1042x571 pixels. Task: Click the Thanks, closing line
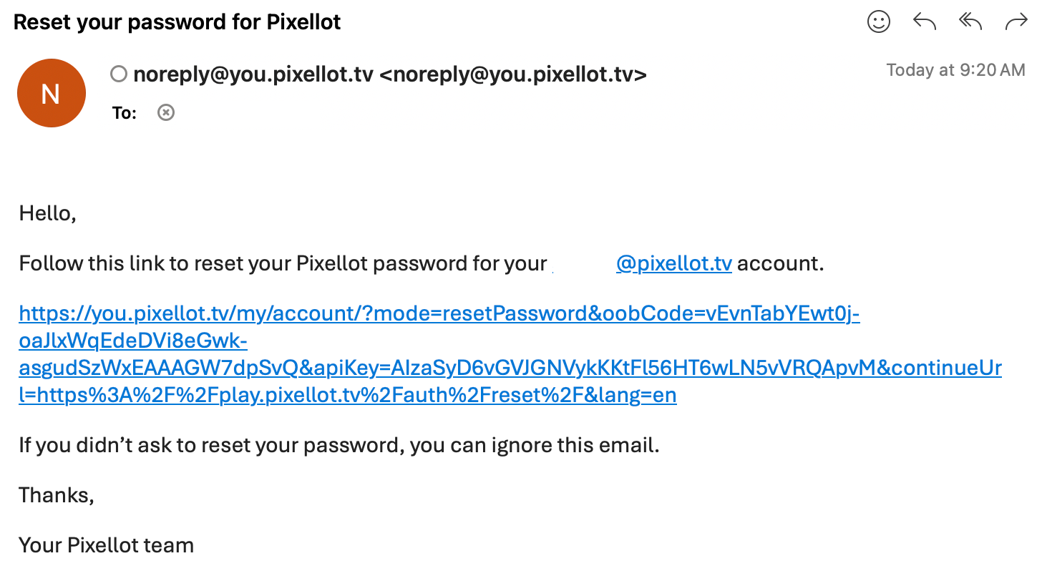tap(57, 495)
